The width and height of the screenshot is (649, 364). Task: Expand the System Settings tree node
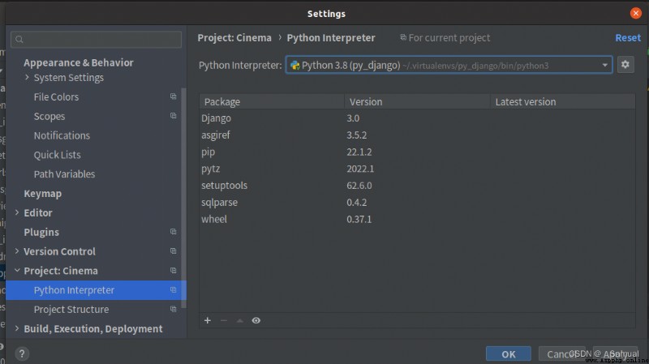click(28, 77)
